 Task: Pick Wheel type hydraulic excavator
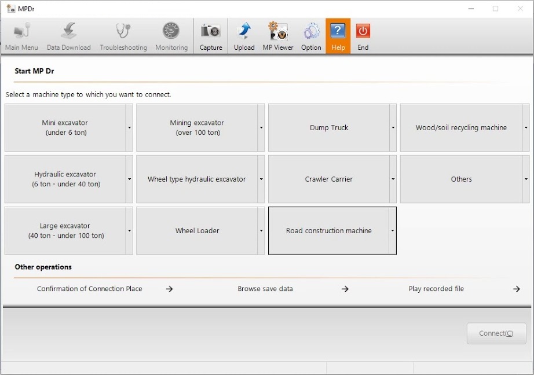click(197, 179)
